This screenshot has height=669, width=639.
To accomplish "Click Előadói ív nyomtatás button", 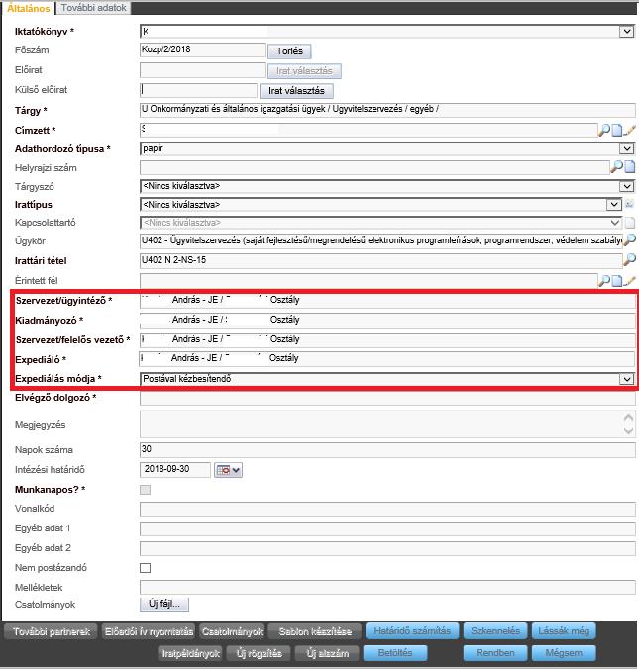I will (149, 631).
